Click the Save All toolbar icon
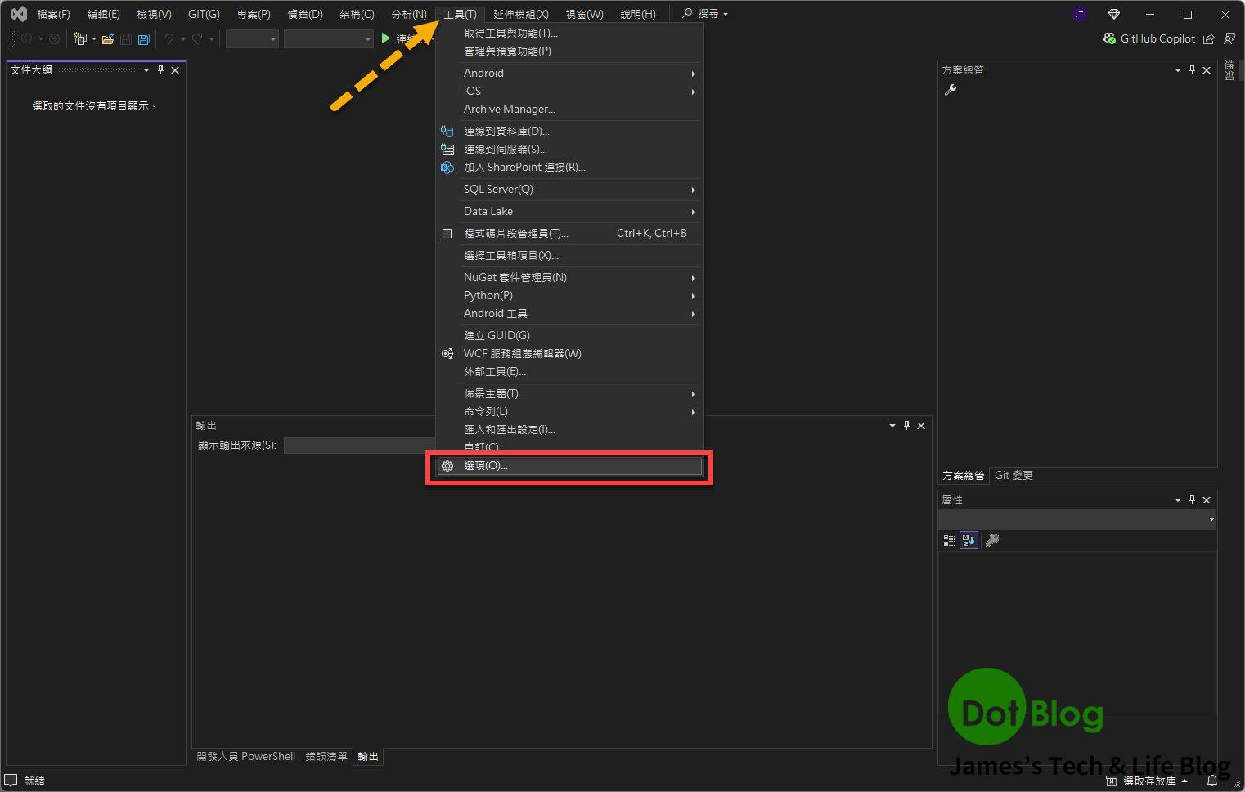1245x792 pixels. [144, 38]
